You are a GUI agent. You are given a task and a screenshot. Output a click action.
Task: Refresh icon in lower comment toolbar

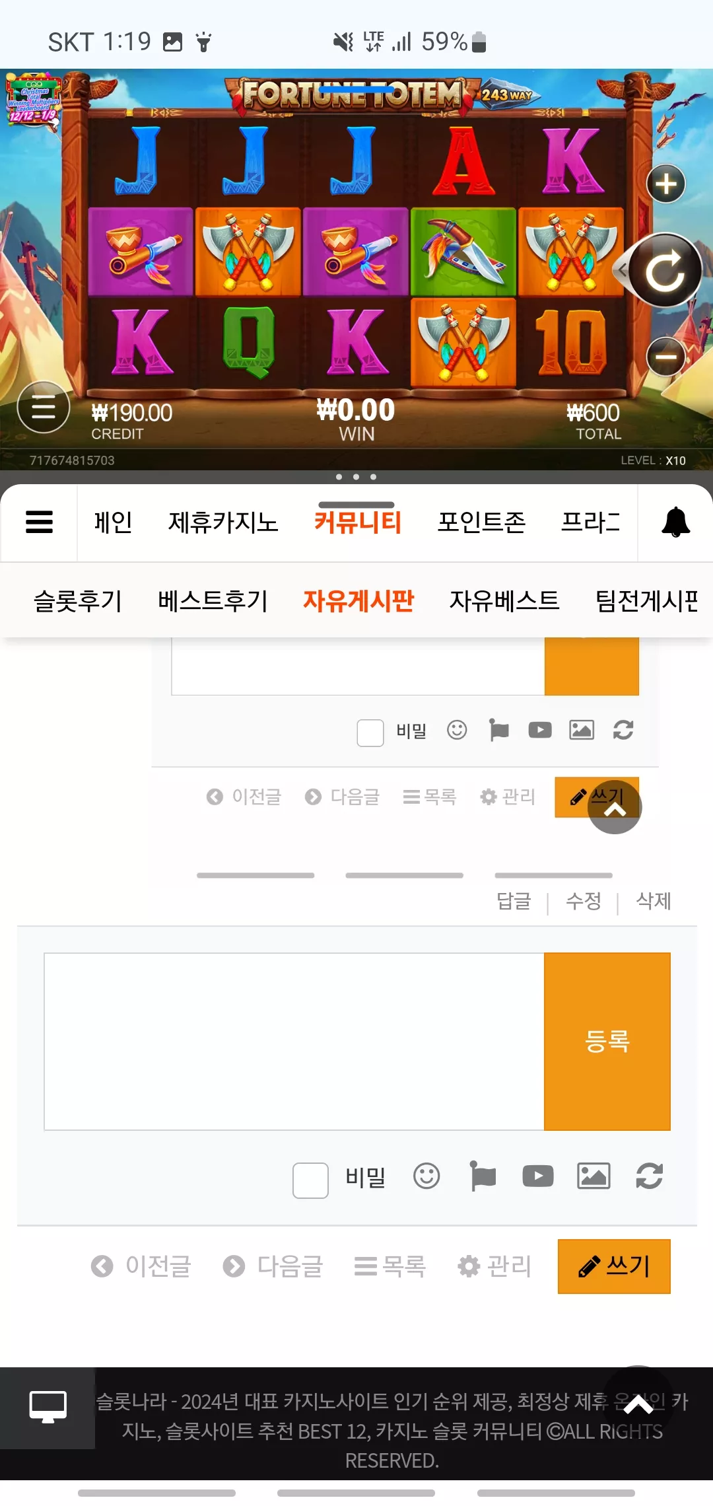pos(650,1176)
